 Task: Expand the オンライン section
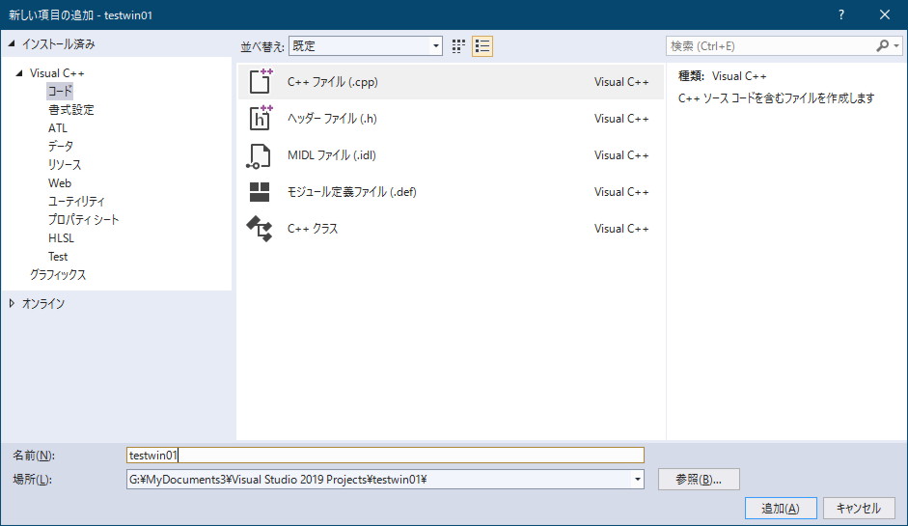tap(11, 303)
